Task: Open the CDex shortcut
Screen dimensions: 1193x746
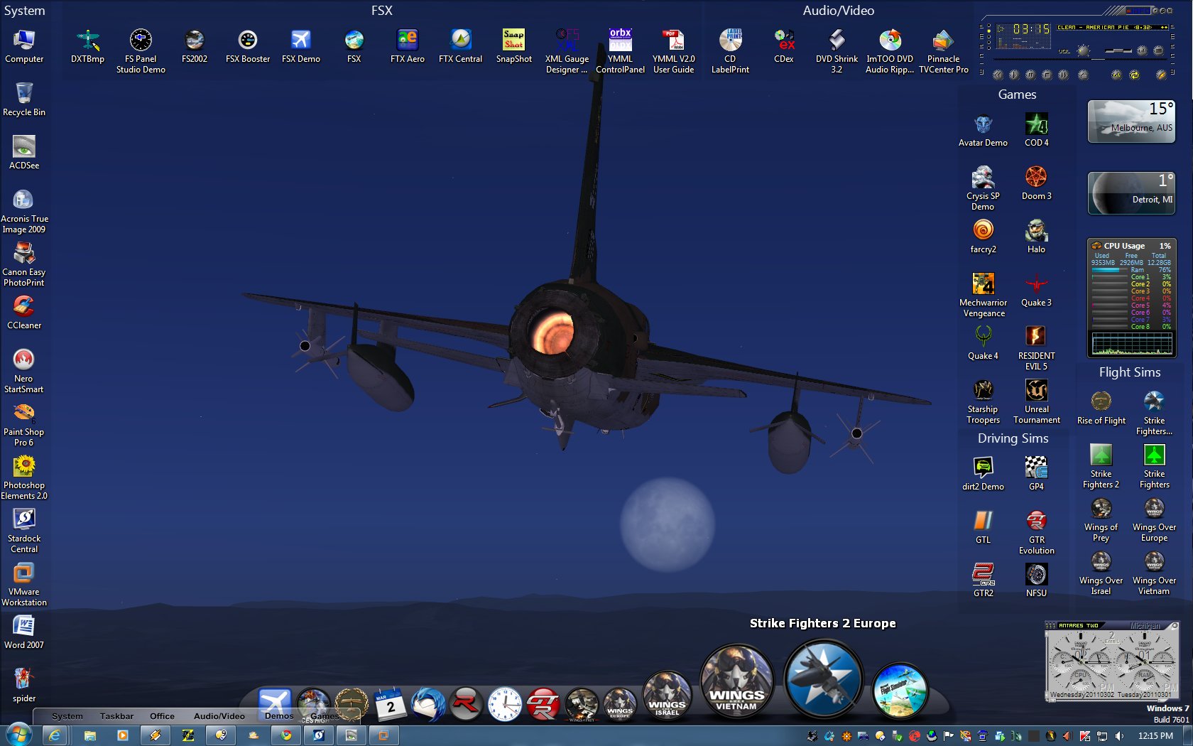Action: [x=784, y=47]
